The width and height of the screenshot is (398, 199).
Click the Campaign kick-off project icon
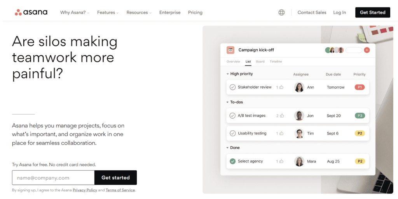pos(230,50)
